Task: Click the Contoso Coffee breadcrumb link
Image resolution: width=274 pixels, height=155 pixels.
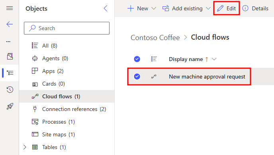Action: click(x=155, y=38)
